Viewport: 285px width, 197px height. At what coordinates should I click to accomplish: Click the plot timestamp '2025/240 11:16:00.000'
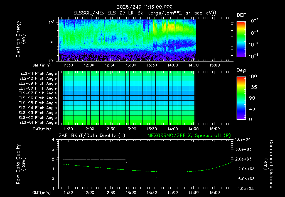tap(144, 7)
